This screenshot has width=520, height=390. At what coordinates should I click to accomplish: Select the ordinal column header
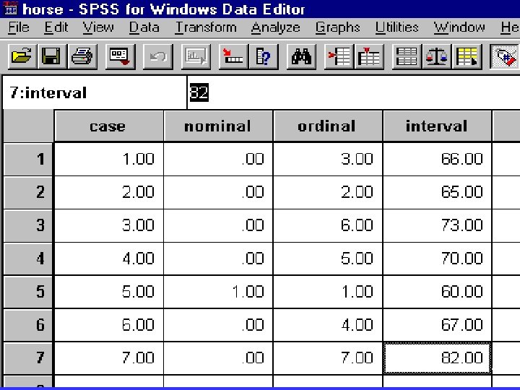(328, 126)
